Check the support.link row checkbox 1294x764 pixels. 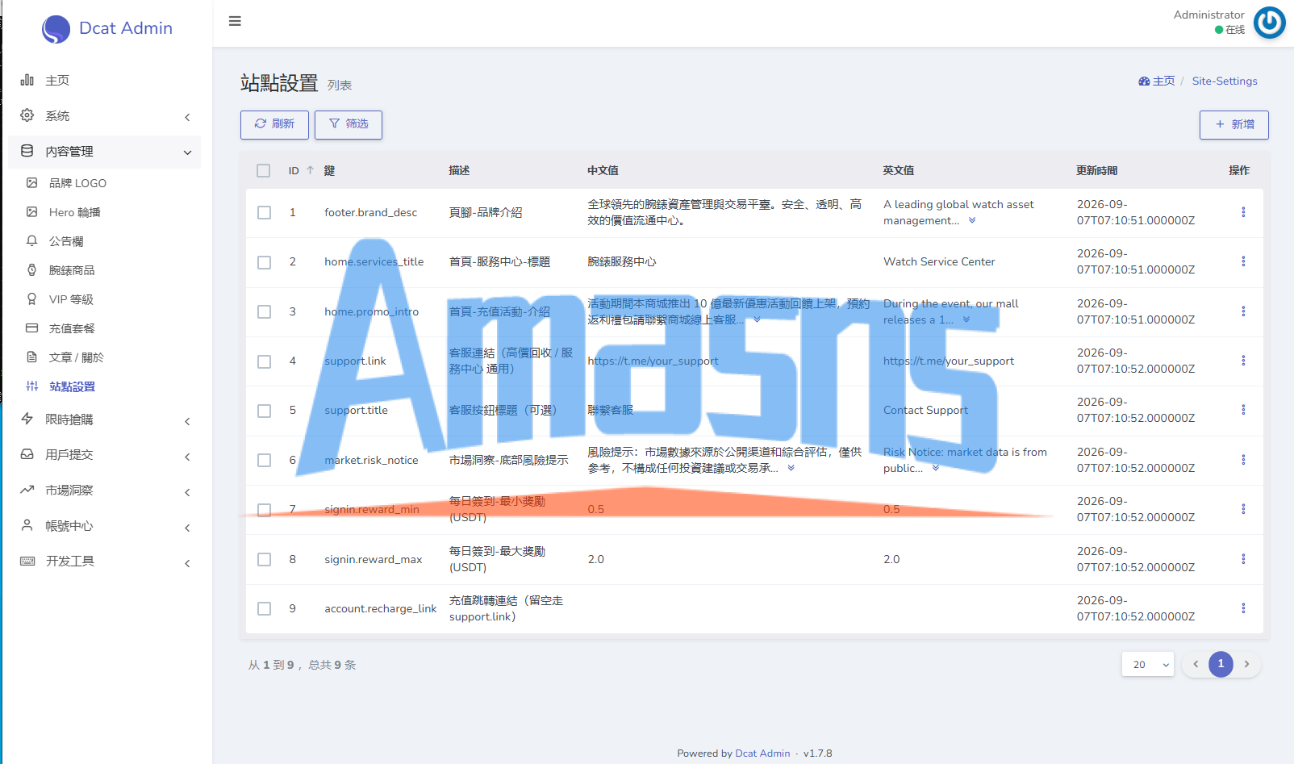(264, 361)
